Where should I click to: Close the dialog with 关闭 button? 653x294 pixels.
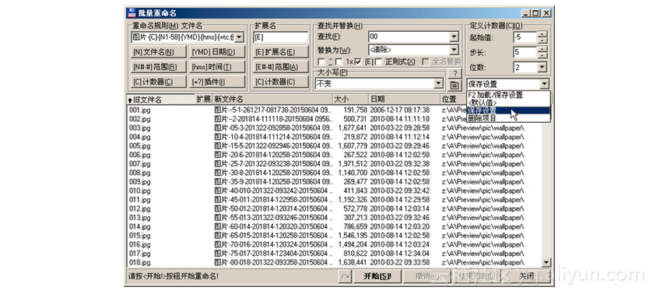(x=526, y=276)
